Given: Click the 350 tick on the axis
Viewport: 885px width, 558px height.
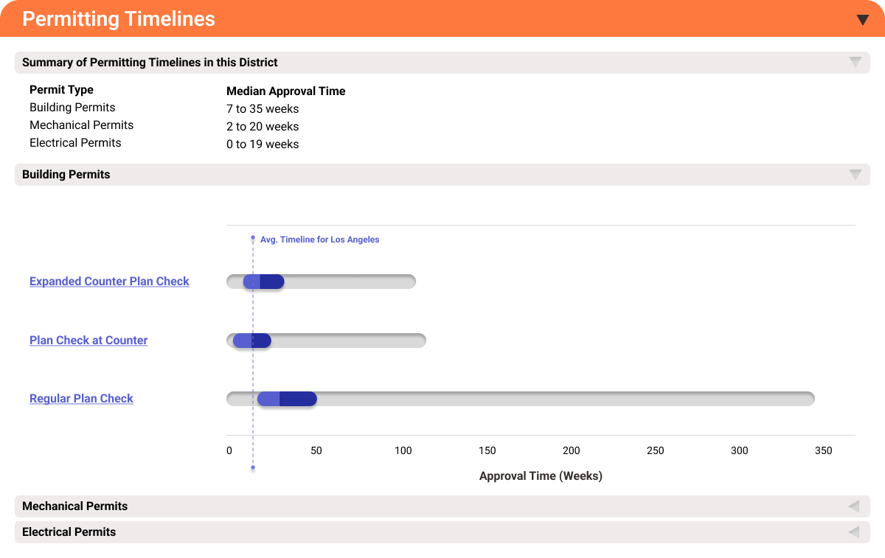Looking at the screenshot, I should tap(823, 450).
